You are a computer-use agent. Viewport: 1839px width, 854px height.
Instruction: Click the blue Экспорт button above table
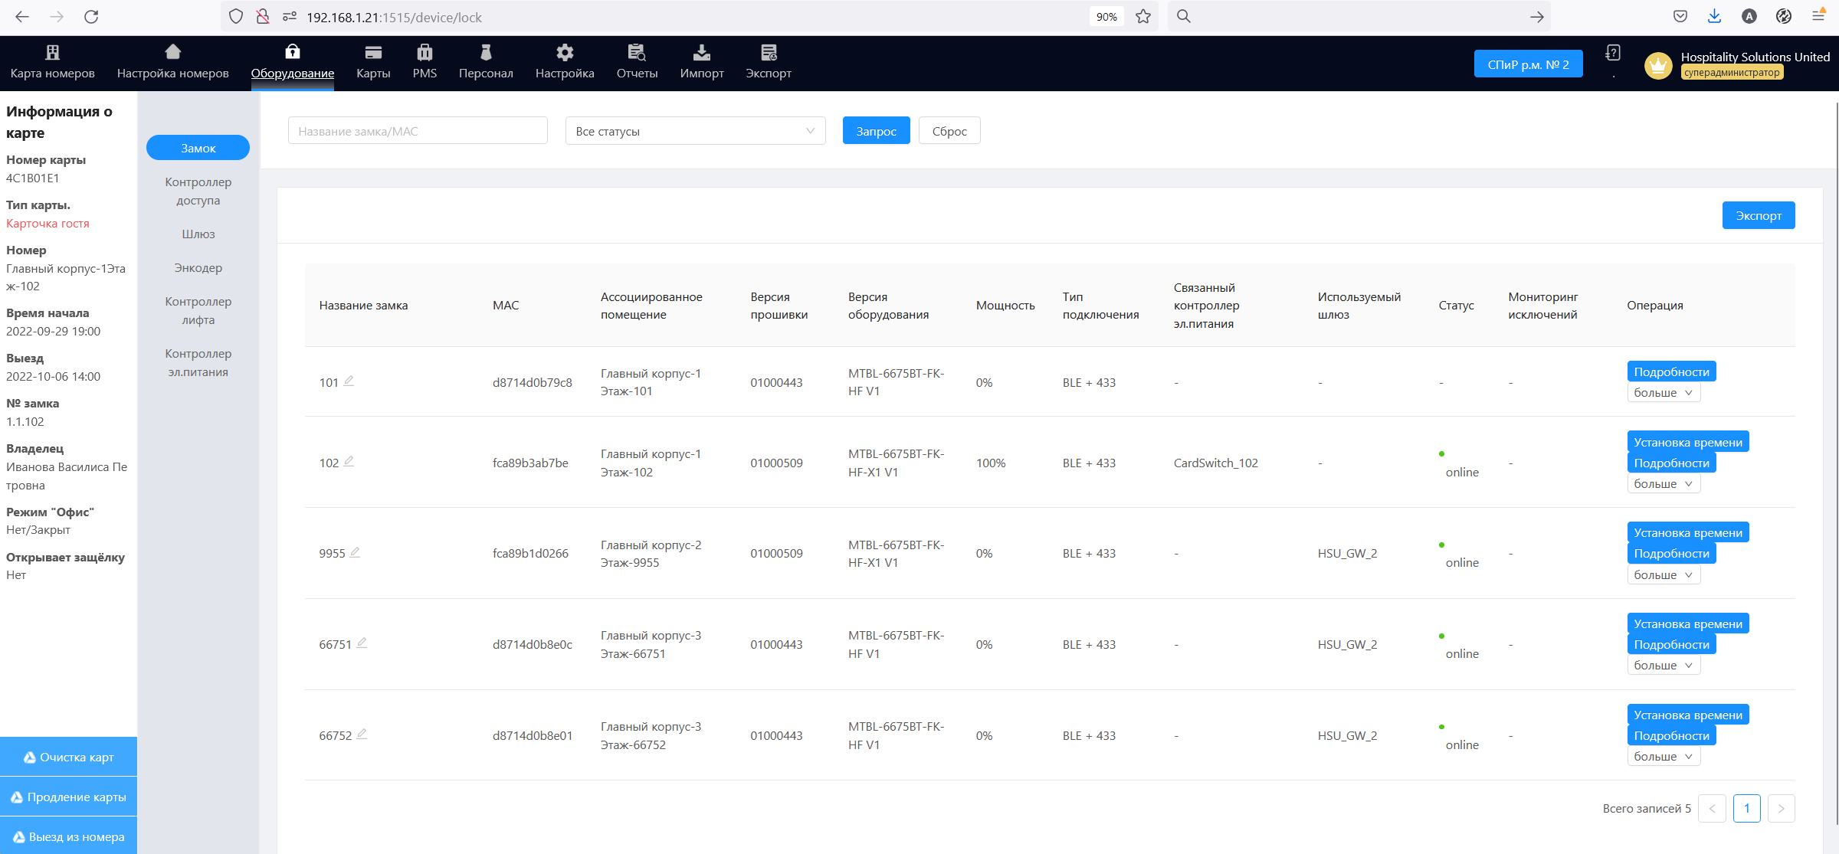pyautogui.click(x=1758, y=216)
